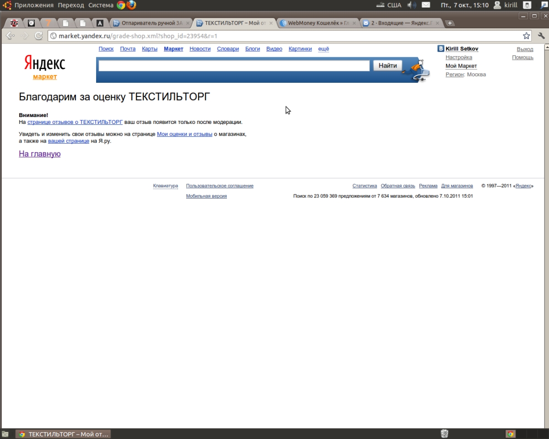
Task: Go to На главную
Action: [x=40, y=154]
